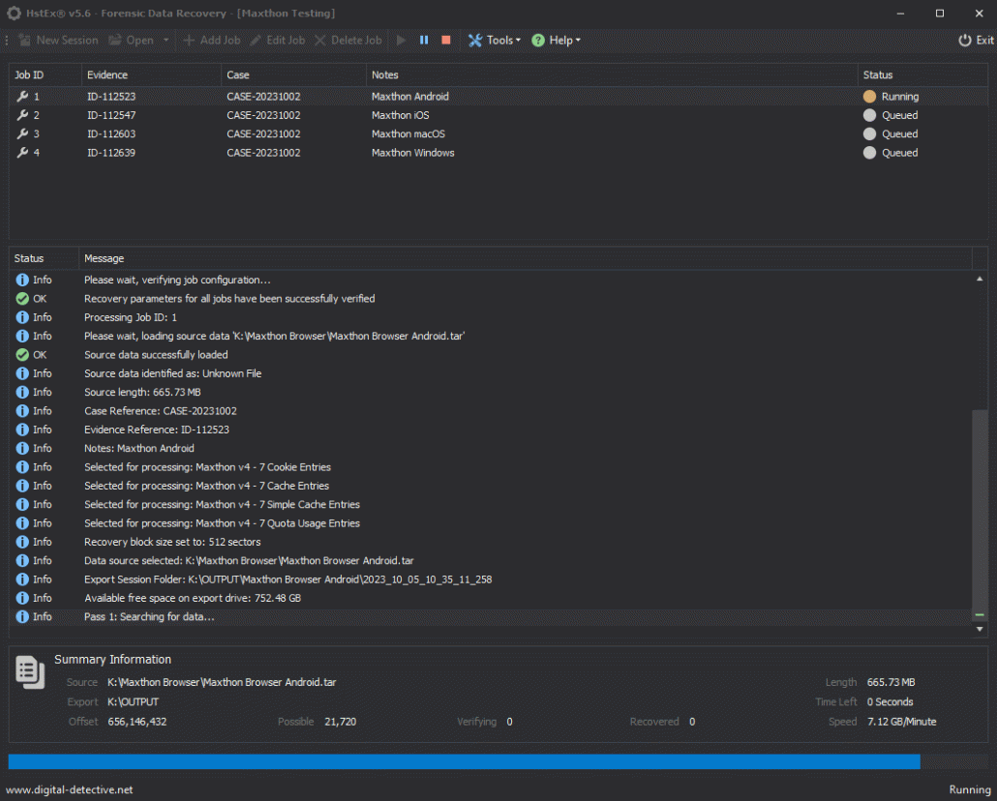This screenshot has width=997, height=801.
Task: Expand the dropdown arrow beside Open
Action: (x=166, y=40)
